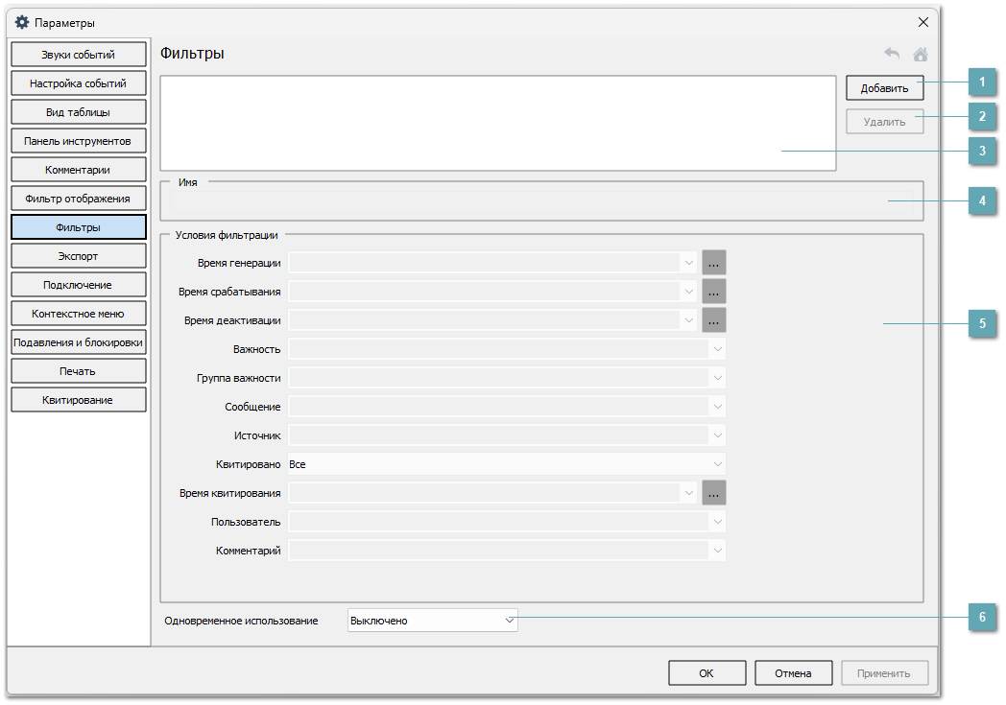Confirm settings with OK
The height and width of the screenshot is (705, 1006).
point(707,672)
